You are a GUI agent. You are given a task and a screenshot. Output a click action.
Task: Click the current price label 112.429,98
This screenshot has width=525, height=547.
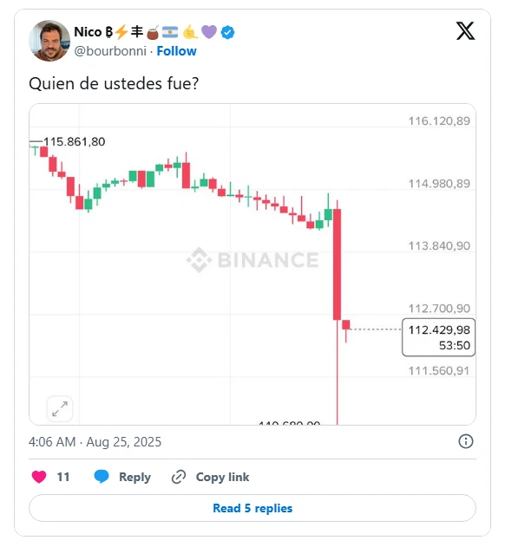click(x=438, y=330)
